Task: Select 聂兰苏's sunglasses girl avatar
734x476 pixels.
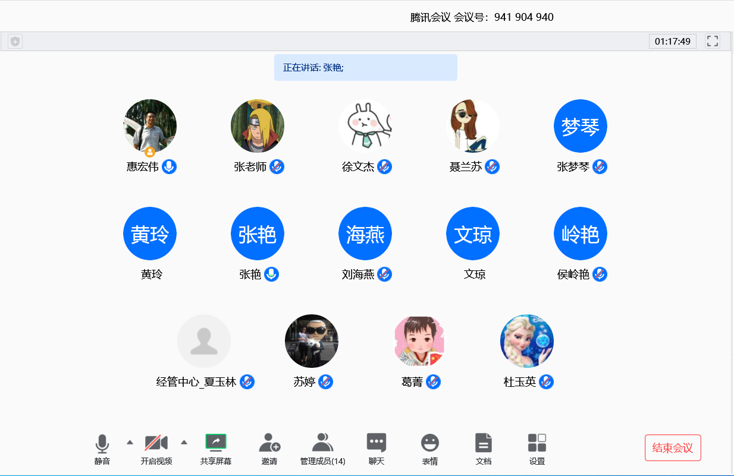Action: 473,126
